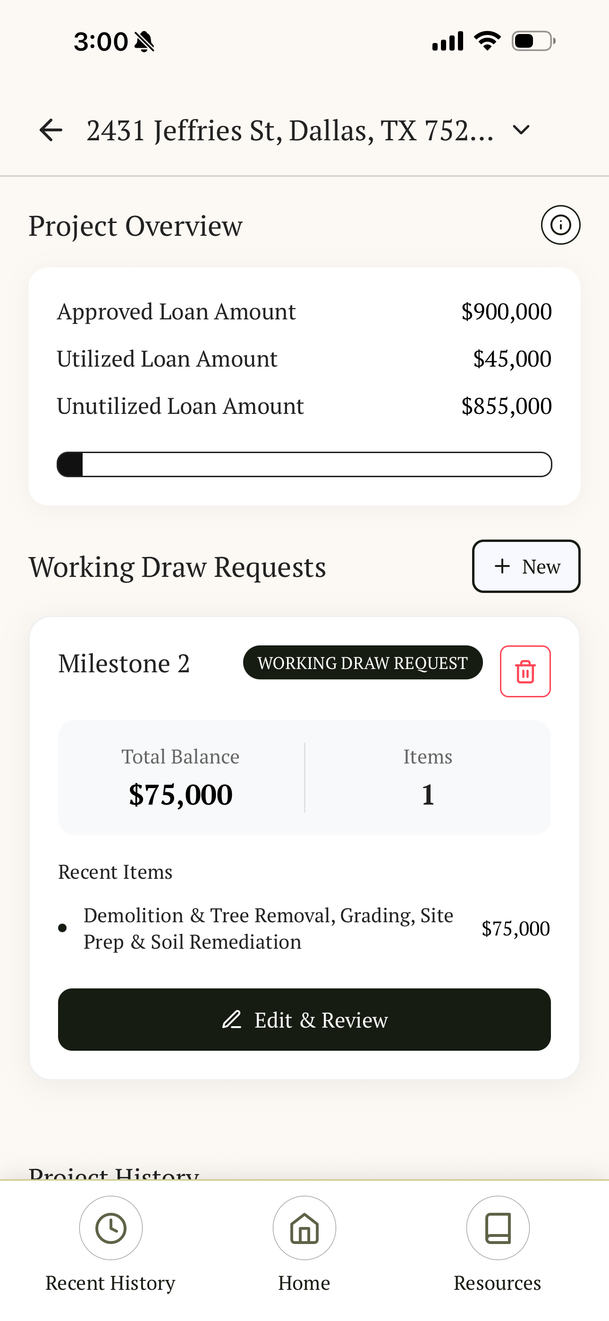
Task: Tap the loan utilization progress bar
Action: click(x=304, y=464)
